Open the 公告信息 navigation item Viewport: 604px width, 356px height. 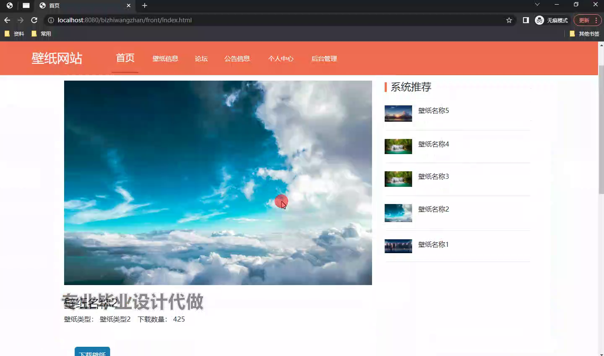(x=237, y=59)
